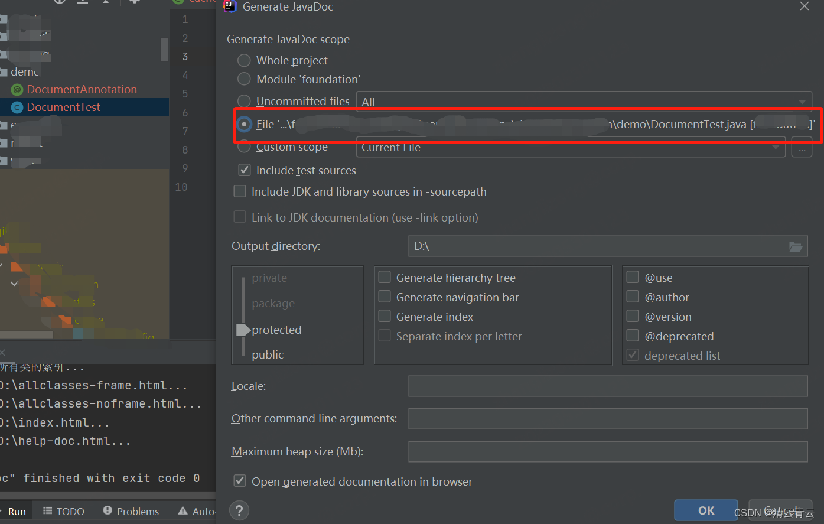Select the Module 'foundation' radio option
Screen dimensions: 824x524
tap(244, 79)
